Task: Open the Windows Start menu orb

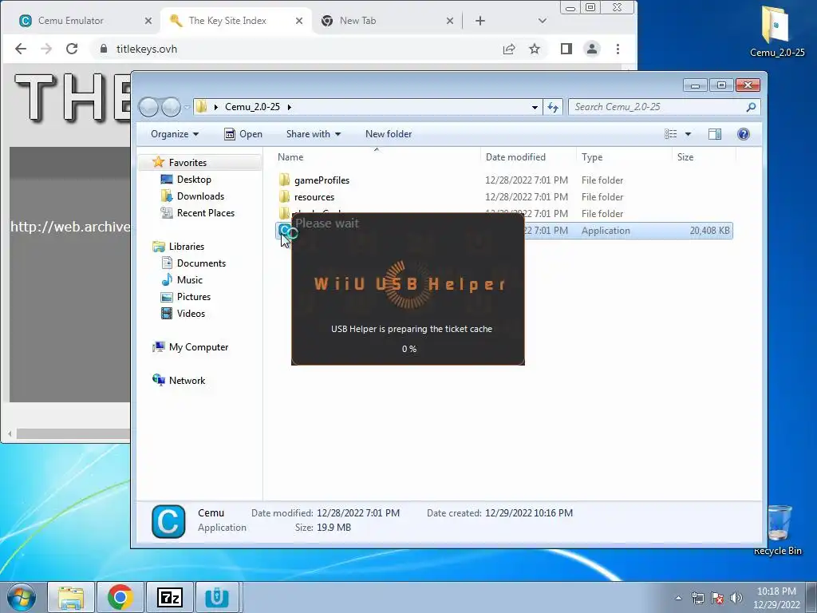Action: pyautogui.click(x=21, y=597)
